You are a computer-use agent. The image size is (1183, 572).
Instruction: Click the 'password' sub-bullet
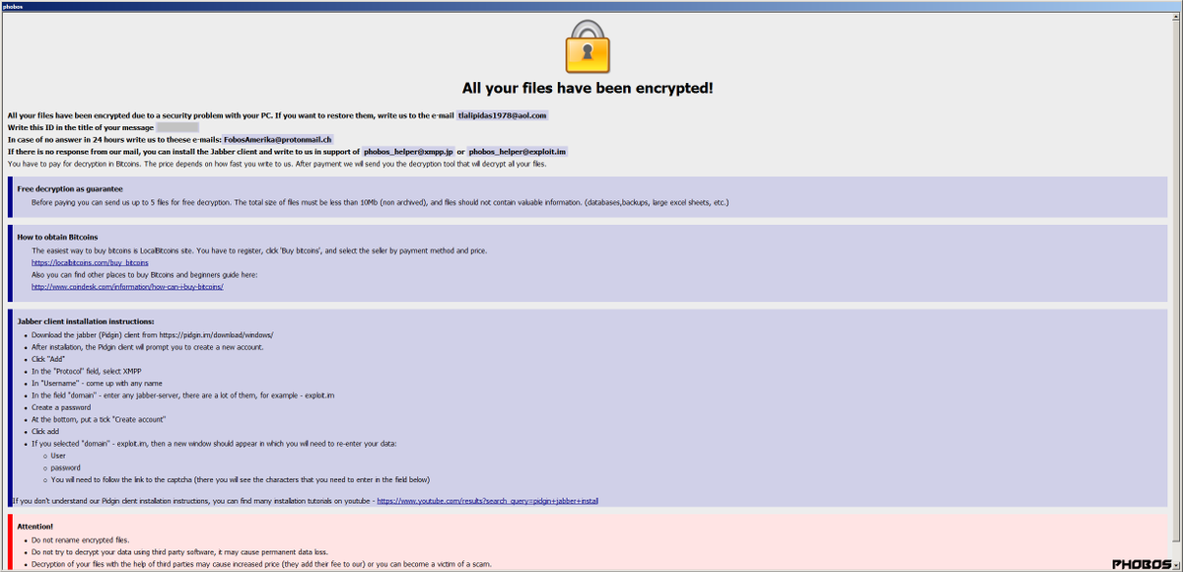click(x=66, y=467)
